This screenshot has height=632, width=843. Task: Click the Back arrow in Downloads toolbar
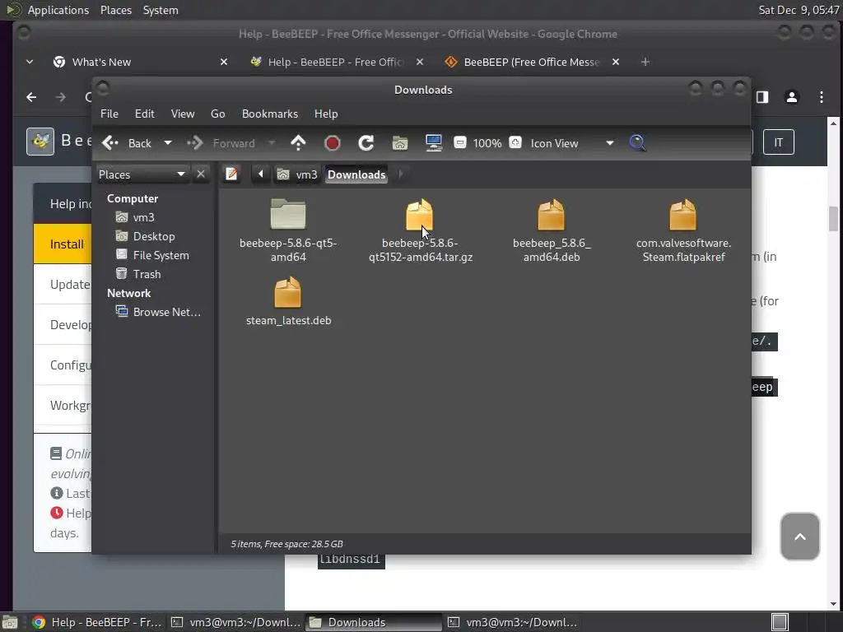[x=127, y=143]
